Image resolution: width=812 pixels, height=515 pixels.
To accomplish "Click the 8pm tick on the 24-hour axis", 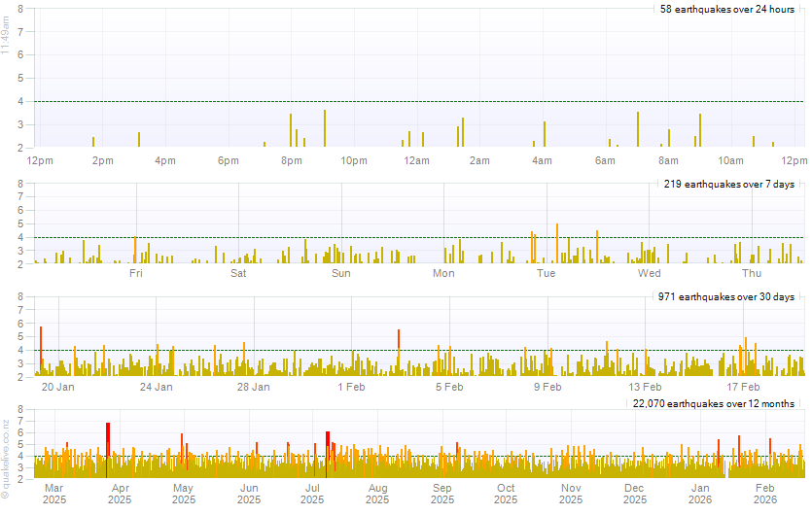I will pyautogui.click(x=291, y=160).
